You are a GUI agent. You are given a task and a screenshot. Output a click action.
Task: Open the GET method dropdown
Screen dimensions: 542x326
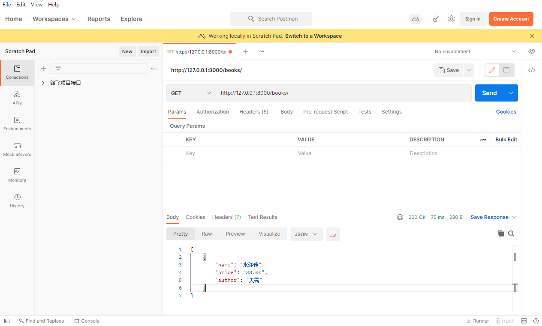pos(191,93)
